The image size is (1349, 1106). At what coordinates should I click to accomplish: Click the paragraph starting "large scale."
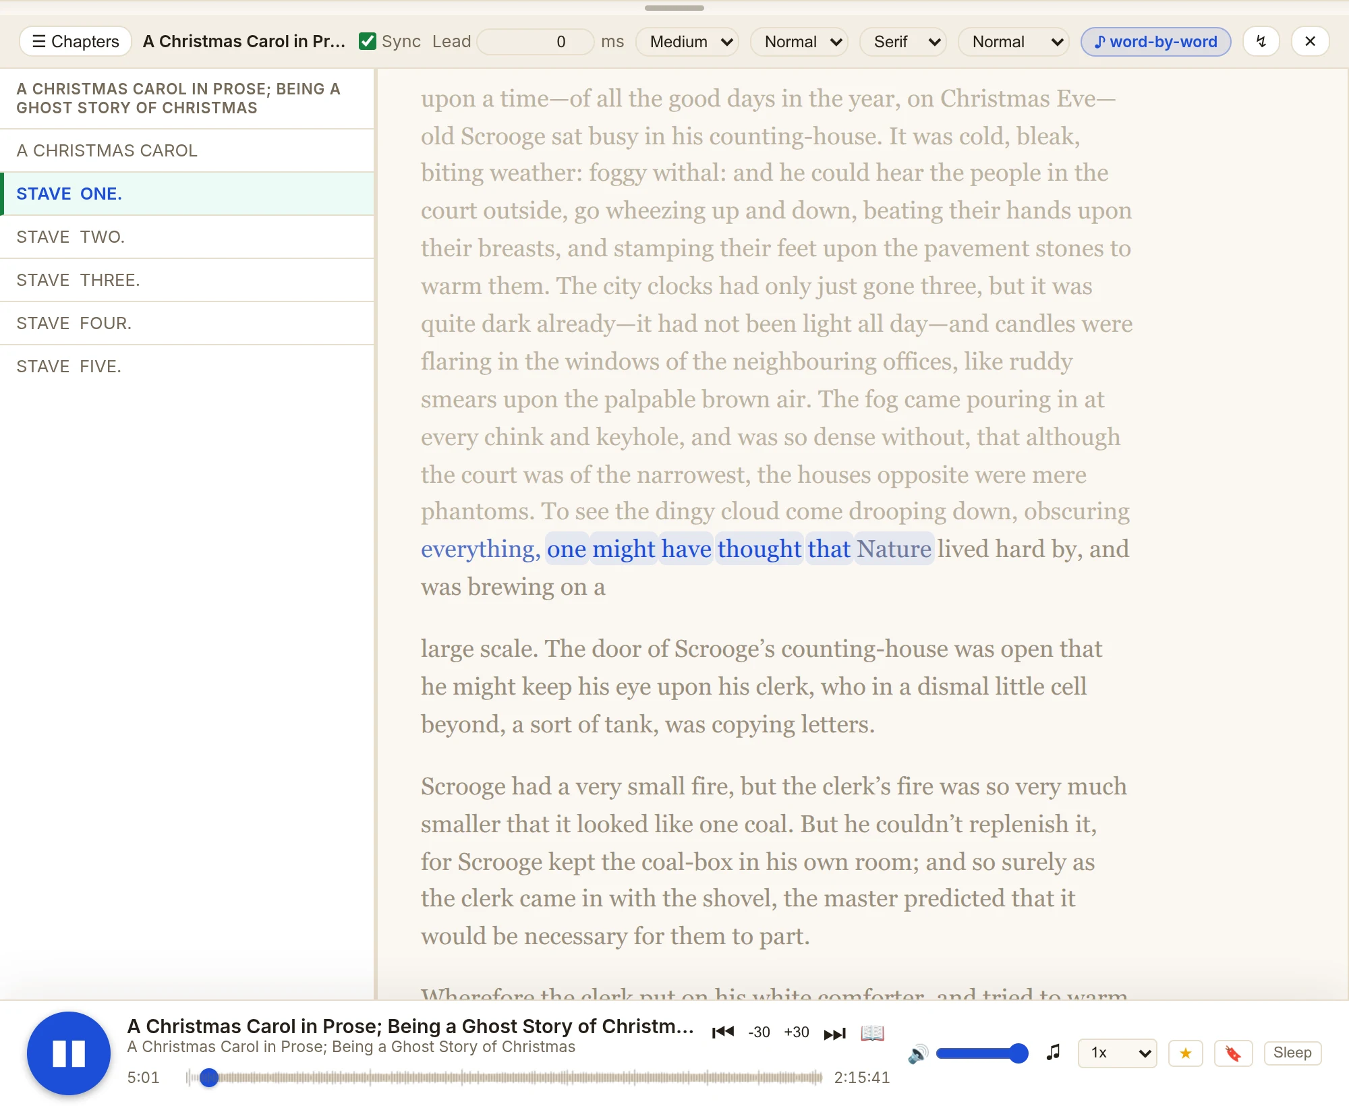point(762,687)
